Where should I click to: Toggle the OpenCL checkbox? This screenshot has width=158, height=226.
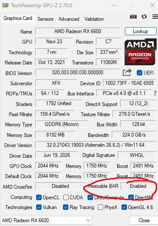point(39,198)
